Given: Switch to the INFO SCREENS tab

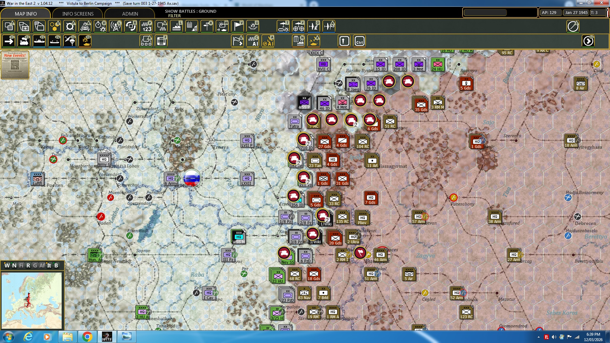Looking at the screenshot, I should pos(78,14).
